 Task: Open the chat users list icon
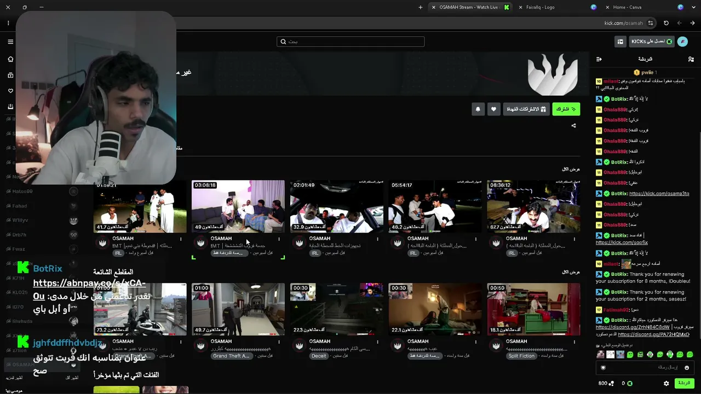coord(691,59)
